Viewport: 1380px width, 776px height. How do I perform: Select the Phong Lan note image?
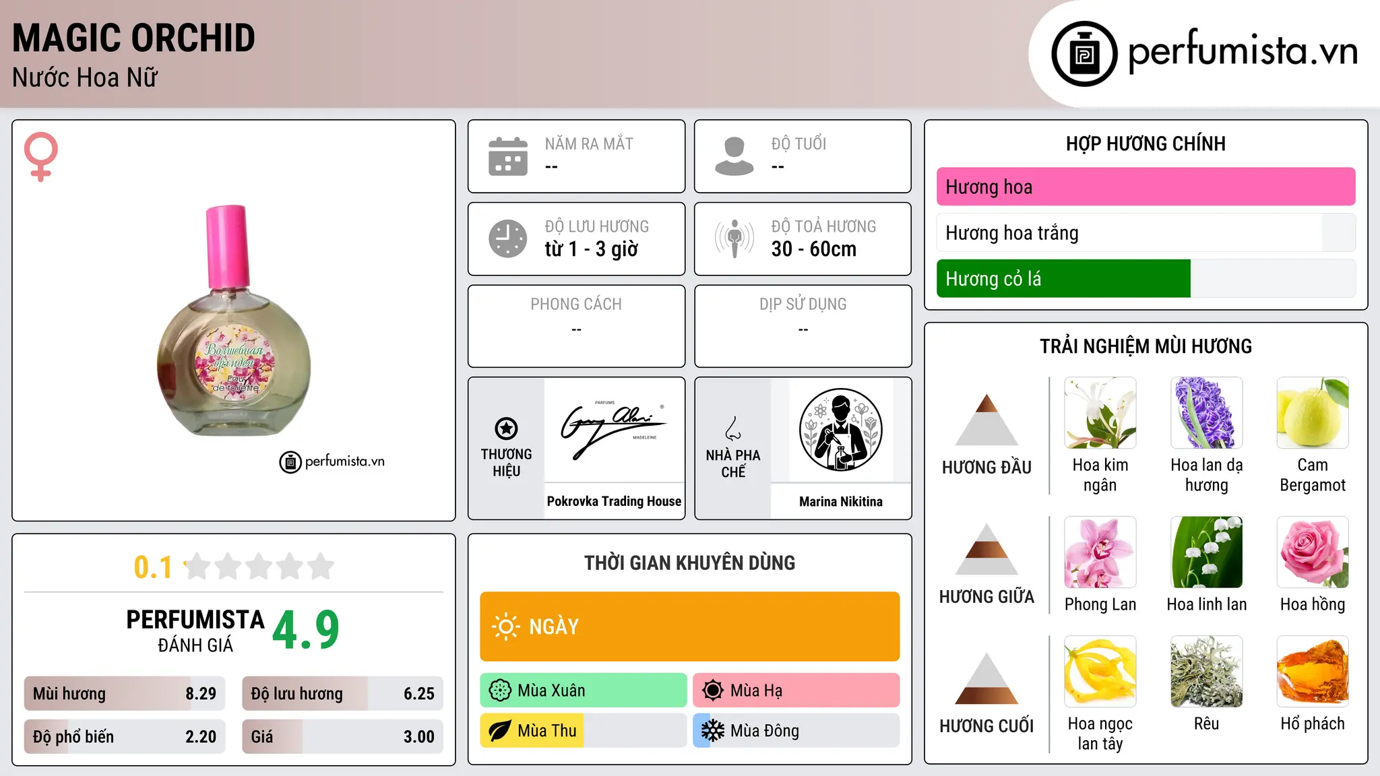(x=1100, y=552)
